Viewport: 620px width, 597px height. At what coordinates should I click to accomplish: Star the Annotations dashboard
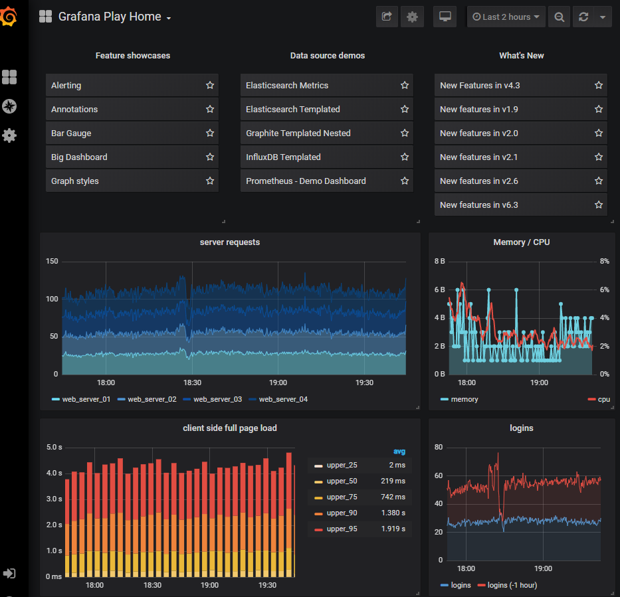210,109
